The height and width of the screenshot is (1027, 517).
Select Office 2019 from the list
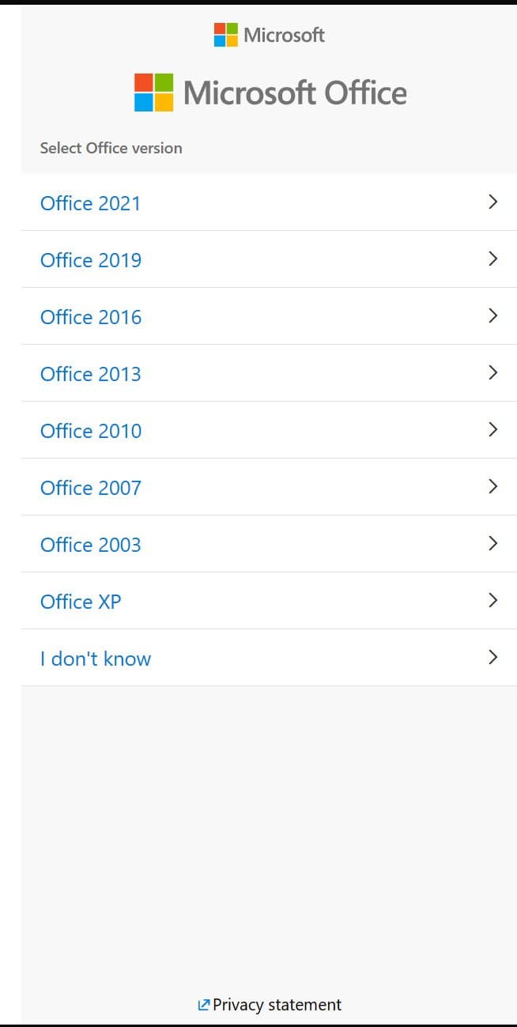[x=91, y=260]
